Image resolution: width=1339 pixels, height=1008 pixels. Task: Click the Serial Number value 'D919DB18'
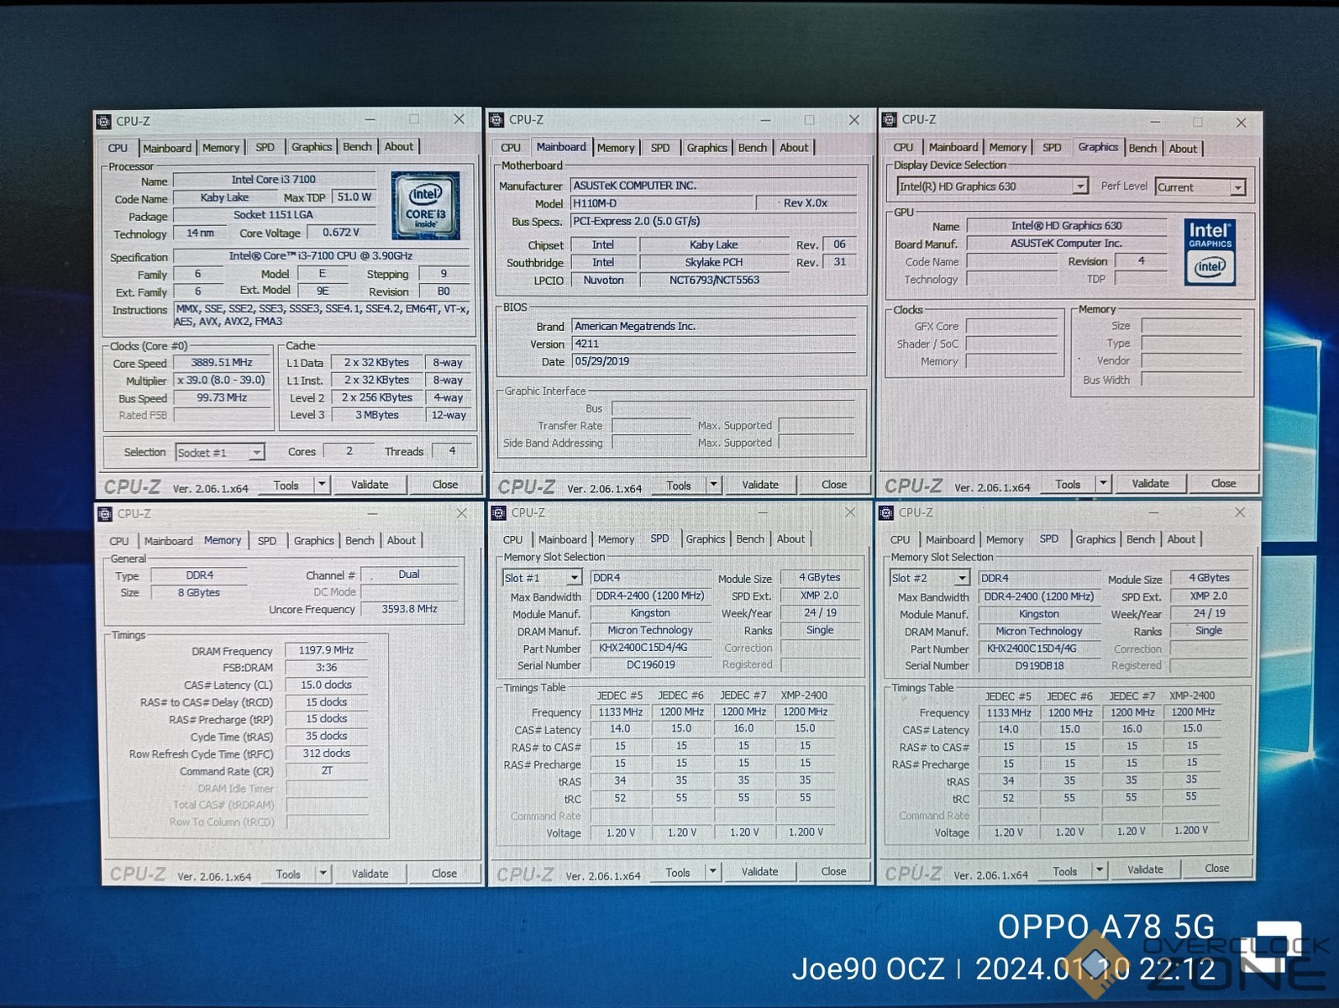tap(1039, 665)
